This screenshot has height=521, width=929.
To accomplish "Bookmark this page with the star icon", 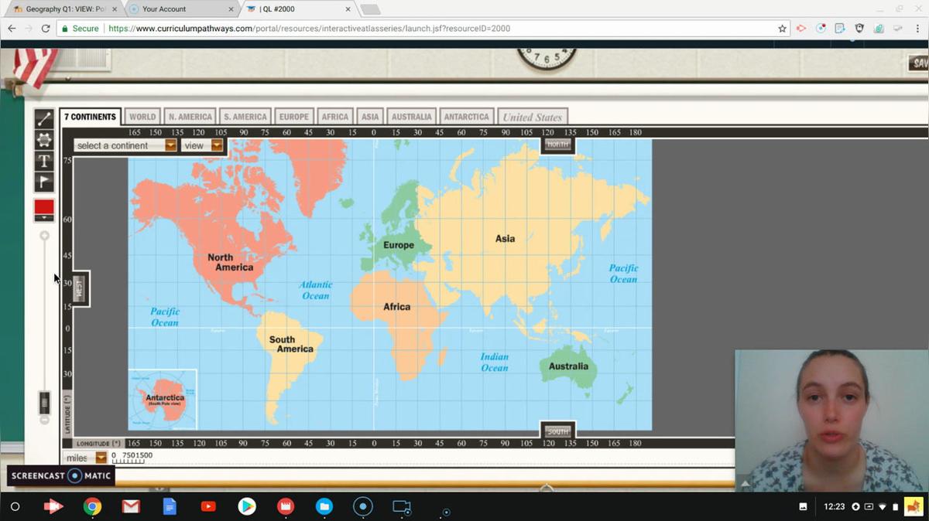I will (782, 29).
